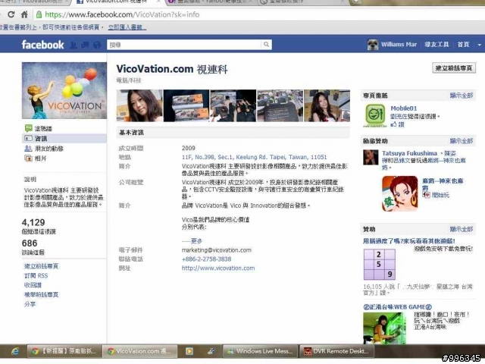The image size is (485, 364).
Task: Click the 686 talking about this count
Action: click(x=30, y=243)
